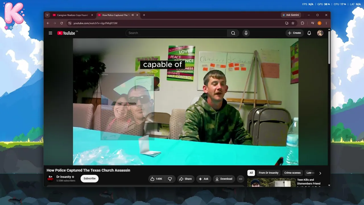Dislike the video with thumbs down
Image resolution: width=364 pixels, height=205 pixels.
click(x=170, y=179)
